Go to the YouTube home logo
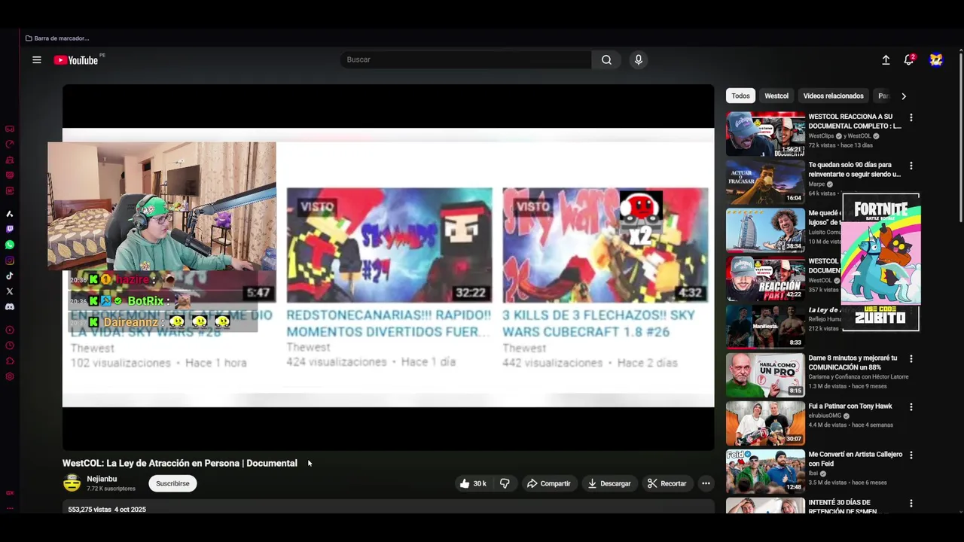The image size is (964, 542). [x=76, y=60]
